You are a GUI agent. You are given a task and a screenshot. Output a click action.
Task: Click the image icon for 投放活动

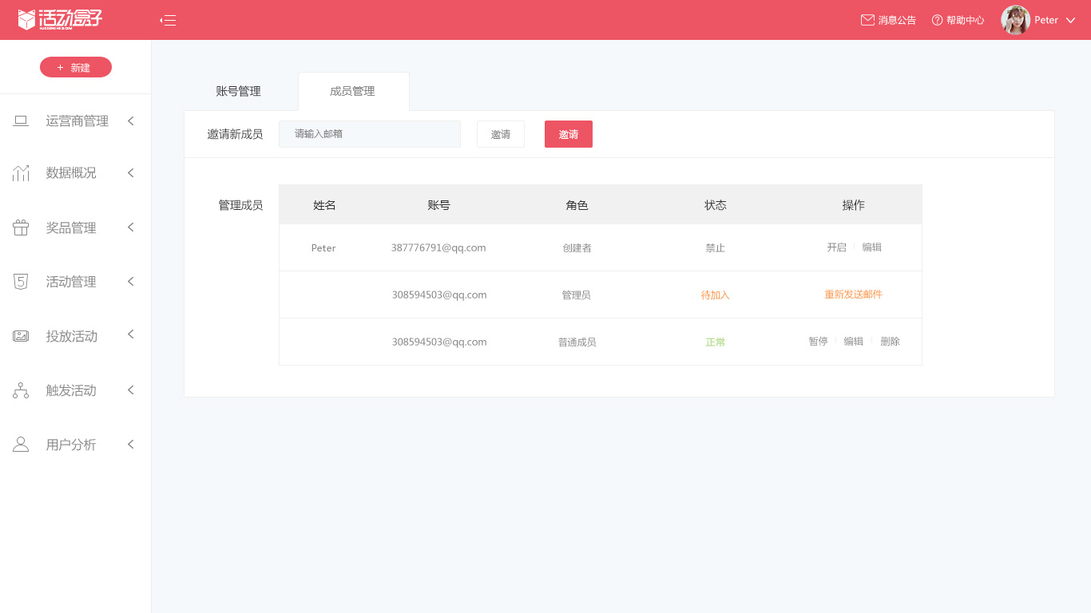[21, 336]
